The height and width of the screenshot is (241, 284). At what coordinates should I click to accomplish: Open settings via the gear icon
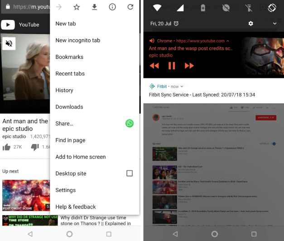click(x=250, y=24)
